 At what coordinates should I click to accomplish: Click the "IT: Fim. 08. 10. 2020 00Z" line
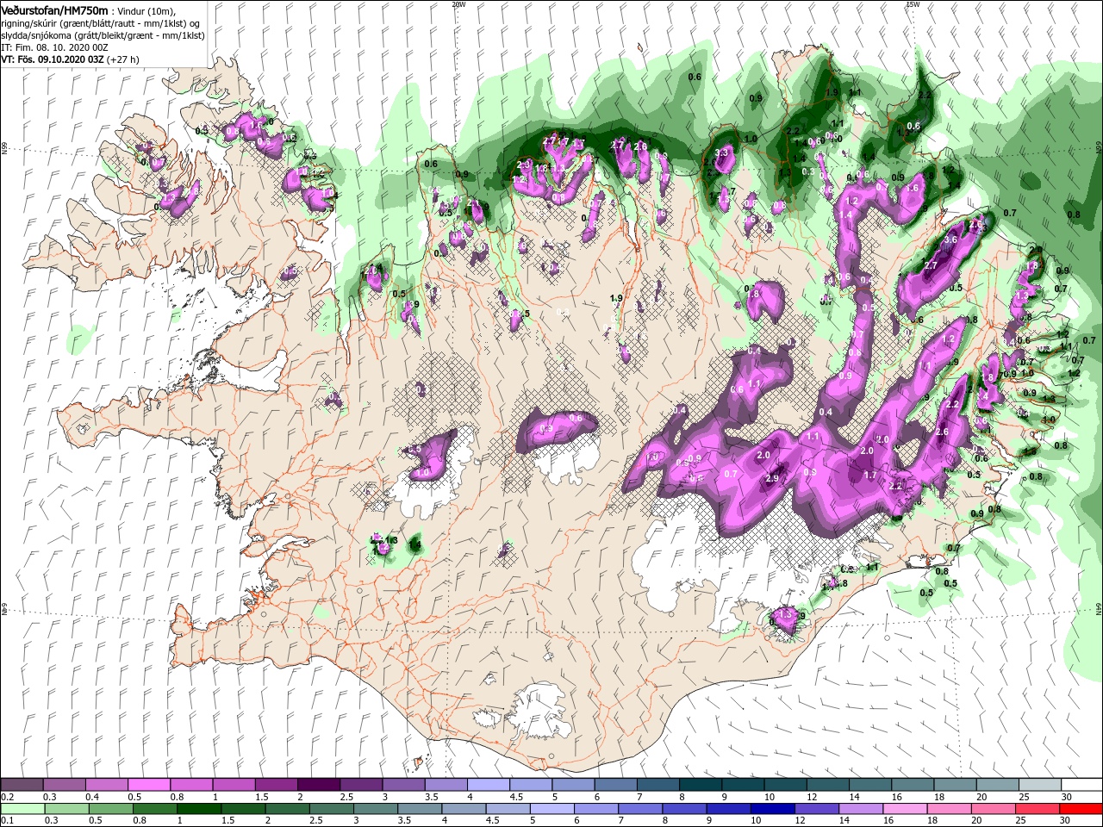tap(54, 47)
